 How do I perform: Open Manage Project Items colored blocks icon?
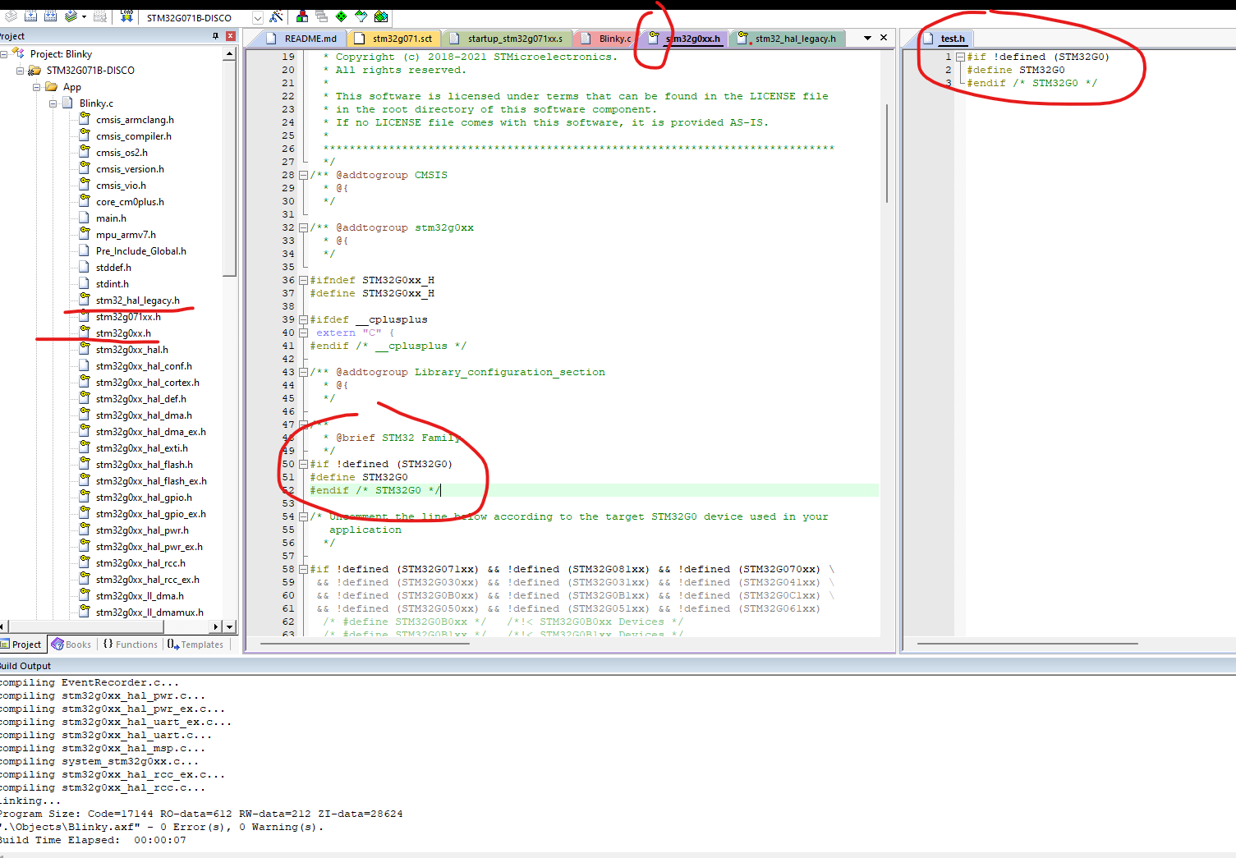[302, 16]
